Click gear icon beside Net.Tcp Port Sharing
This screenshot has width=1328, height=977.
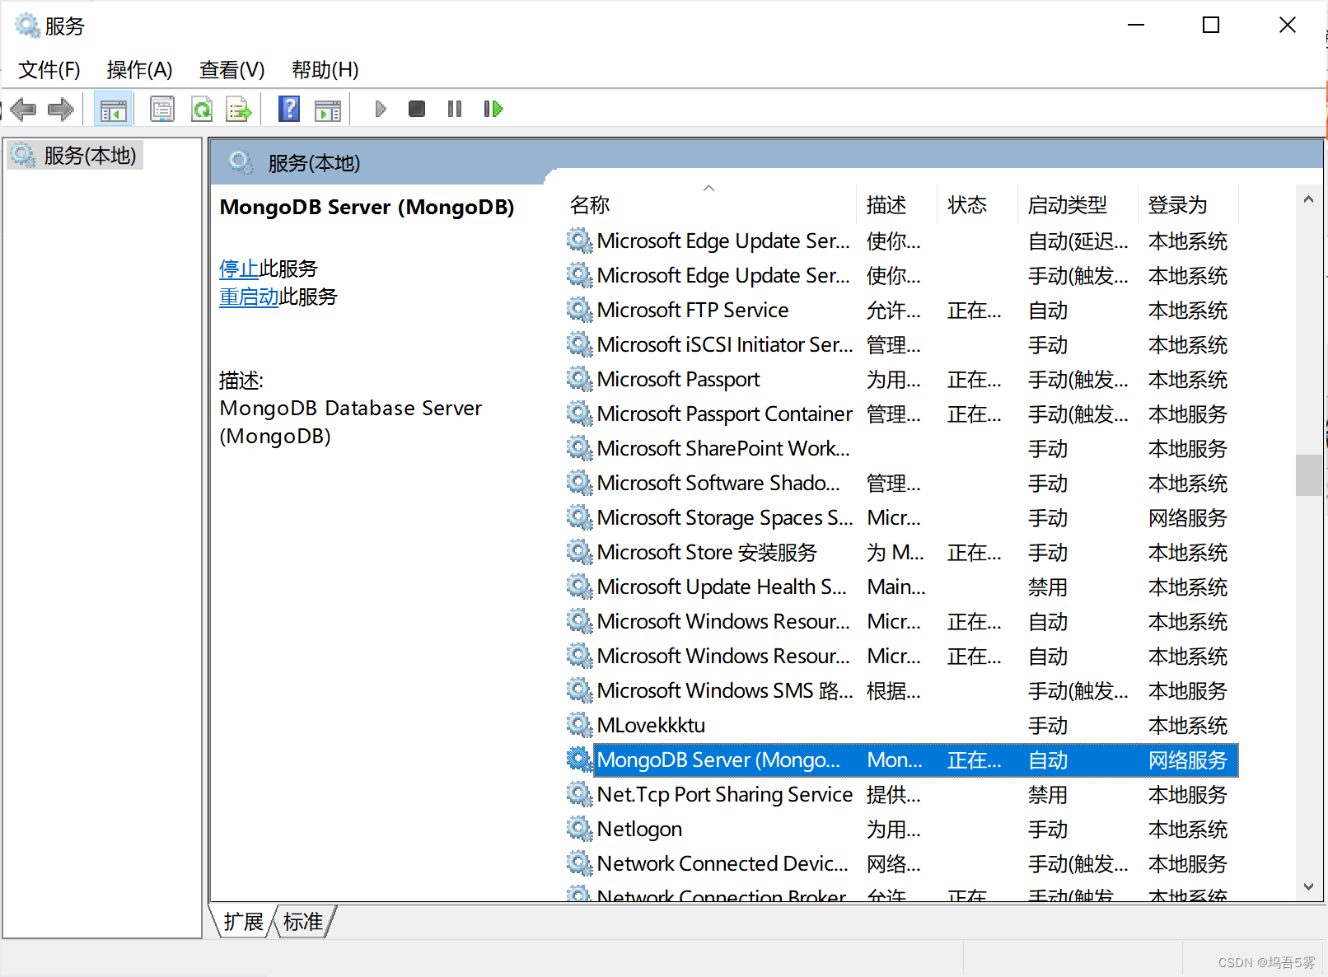(580, 795)
